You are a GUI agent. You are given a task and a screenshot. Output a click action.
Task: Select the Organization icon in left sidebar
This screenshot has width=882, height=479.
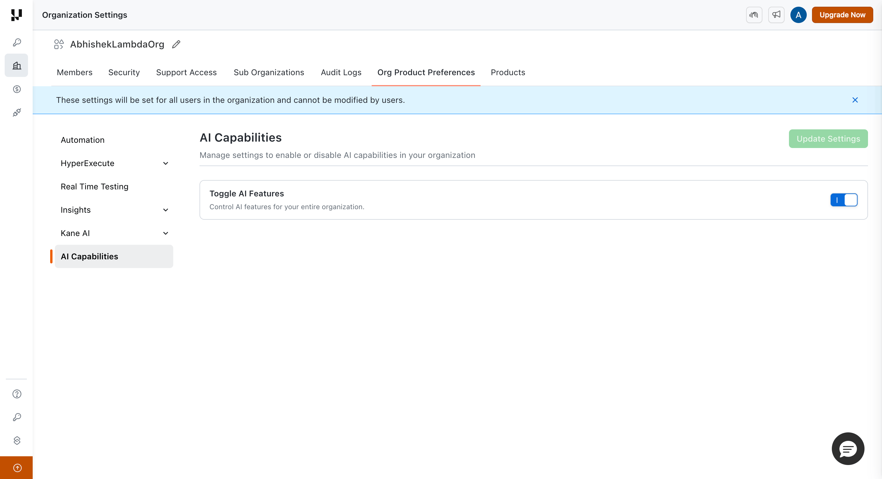pyautogui.click(x=16, y=65)
